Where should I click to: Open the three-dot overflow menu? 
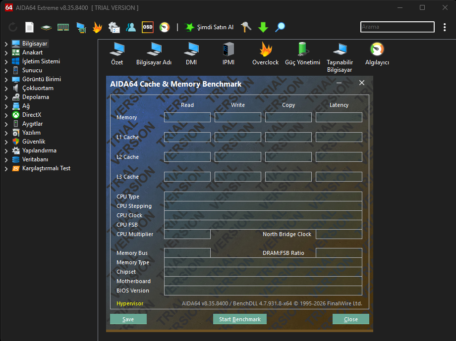tap(445, 27)
